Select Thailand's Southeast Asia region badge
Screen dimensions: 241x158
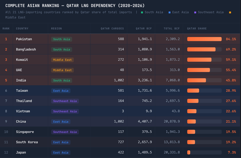click(x=65, y=101)
